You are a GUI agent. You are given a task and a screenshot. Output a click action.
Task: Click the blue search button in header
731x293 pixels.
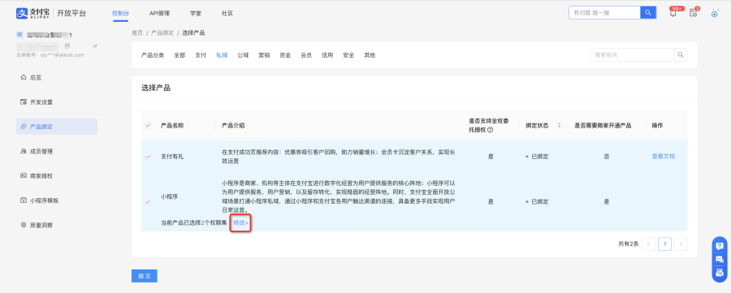(x=648, y=12)
